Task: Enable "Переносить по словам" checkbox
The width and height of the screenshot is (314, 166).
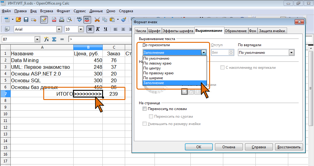Action: coord(145,109)
